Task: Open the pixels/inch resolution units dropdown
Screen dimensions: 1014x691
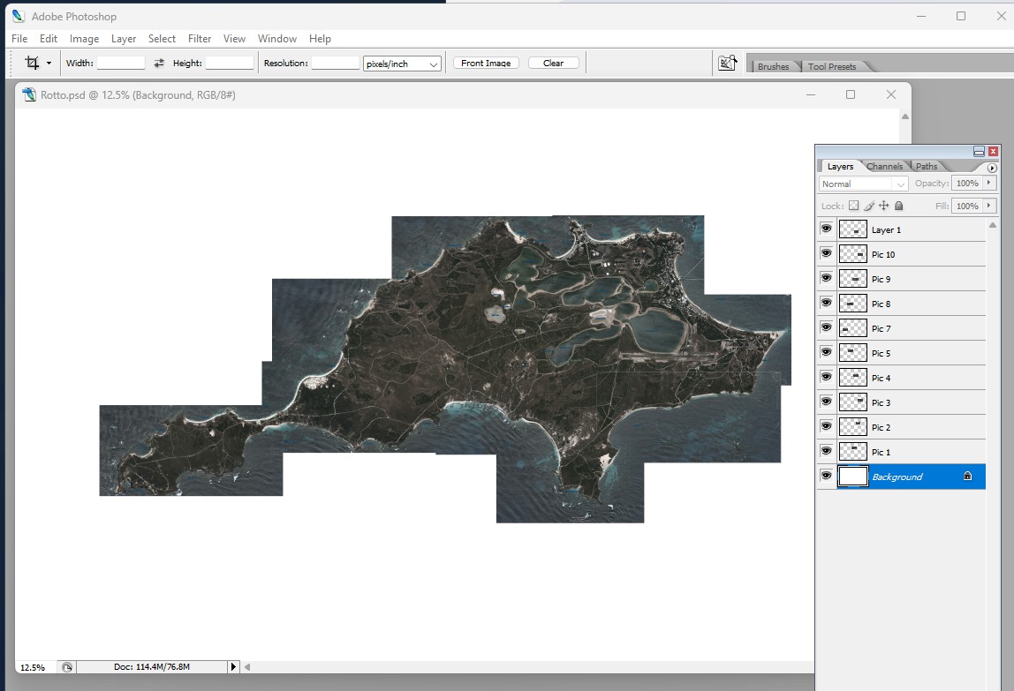Action: pyautogui.click(x=402, y=64)
